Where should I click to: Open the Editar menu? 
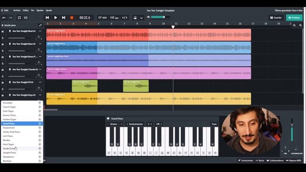tap(26, 11)
